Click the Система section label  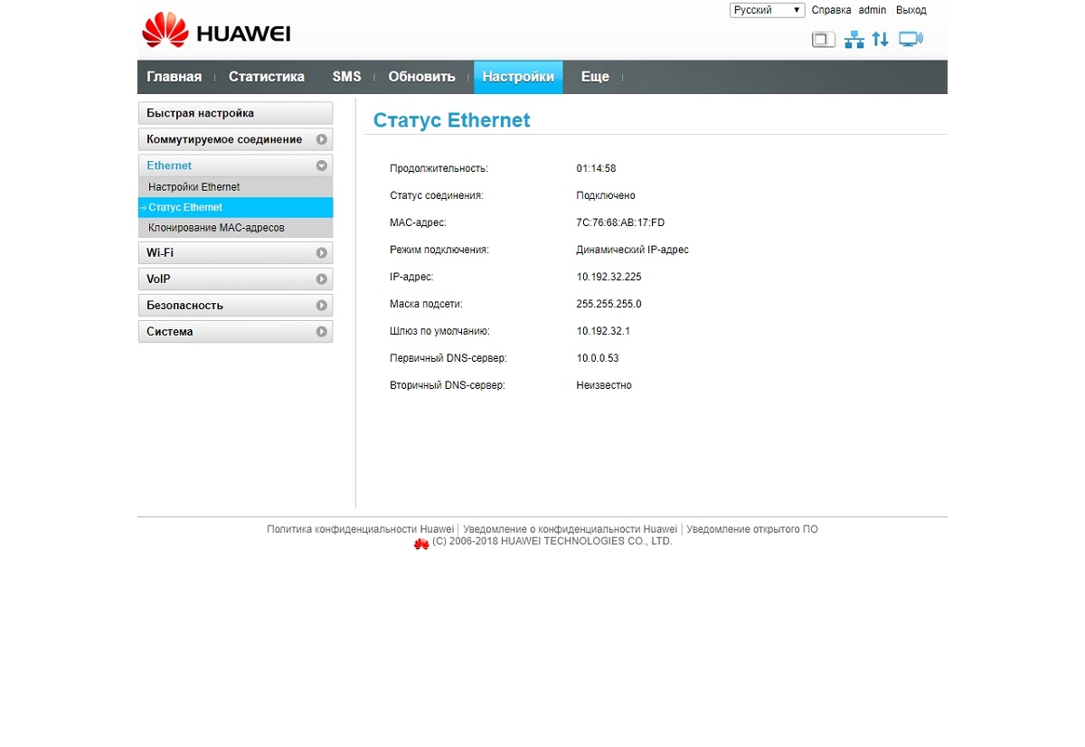pos(170,332)
